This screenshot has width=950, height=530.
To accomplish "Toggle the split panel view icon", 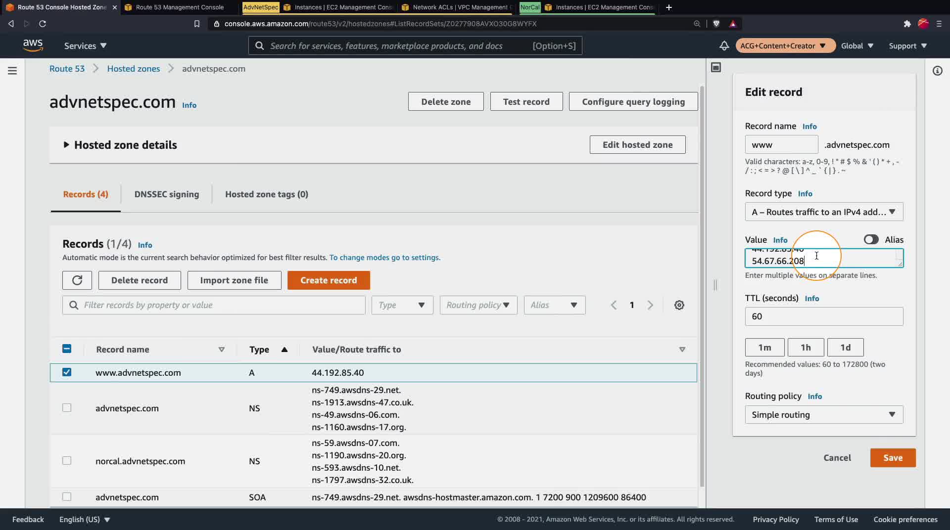I will tap(716, 67).
